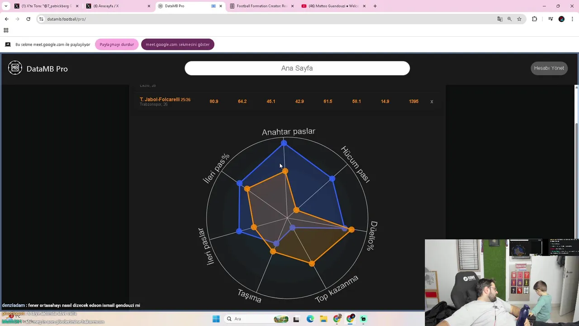Click the DataMB Pro logo icon
579x326 pixels.
point(15,68)
